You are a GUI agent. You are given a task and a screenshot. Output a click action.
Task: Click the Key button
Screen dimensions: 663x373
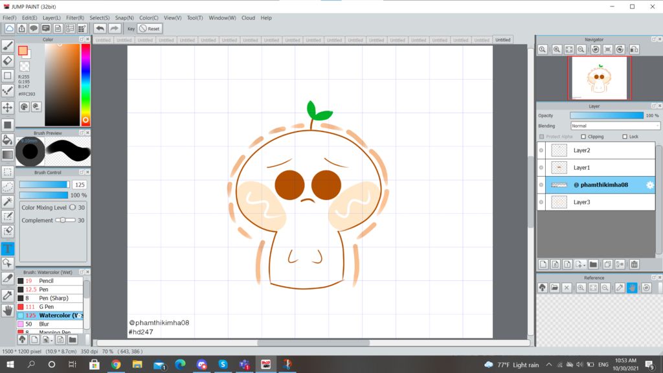131,28
